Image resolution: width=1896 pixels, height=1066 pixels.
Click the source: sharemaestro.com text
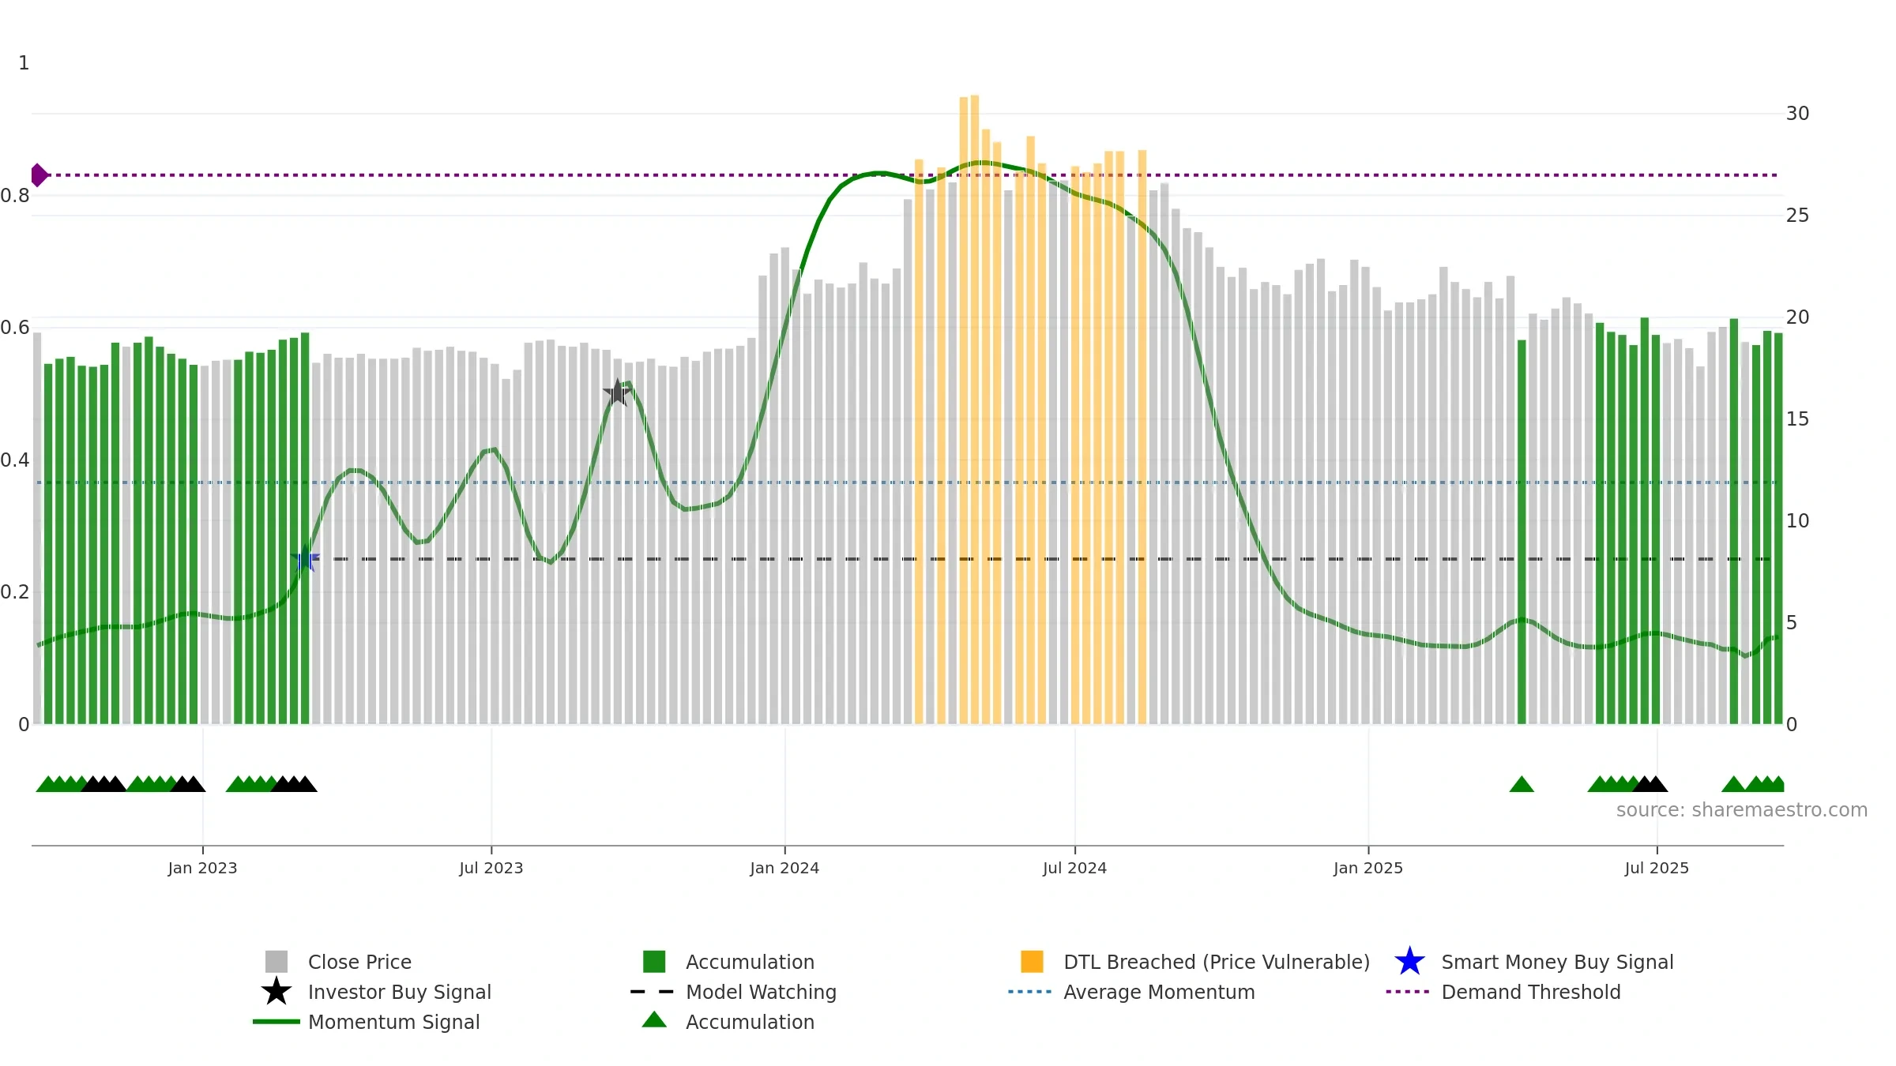pos(1741,810)
